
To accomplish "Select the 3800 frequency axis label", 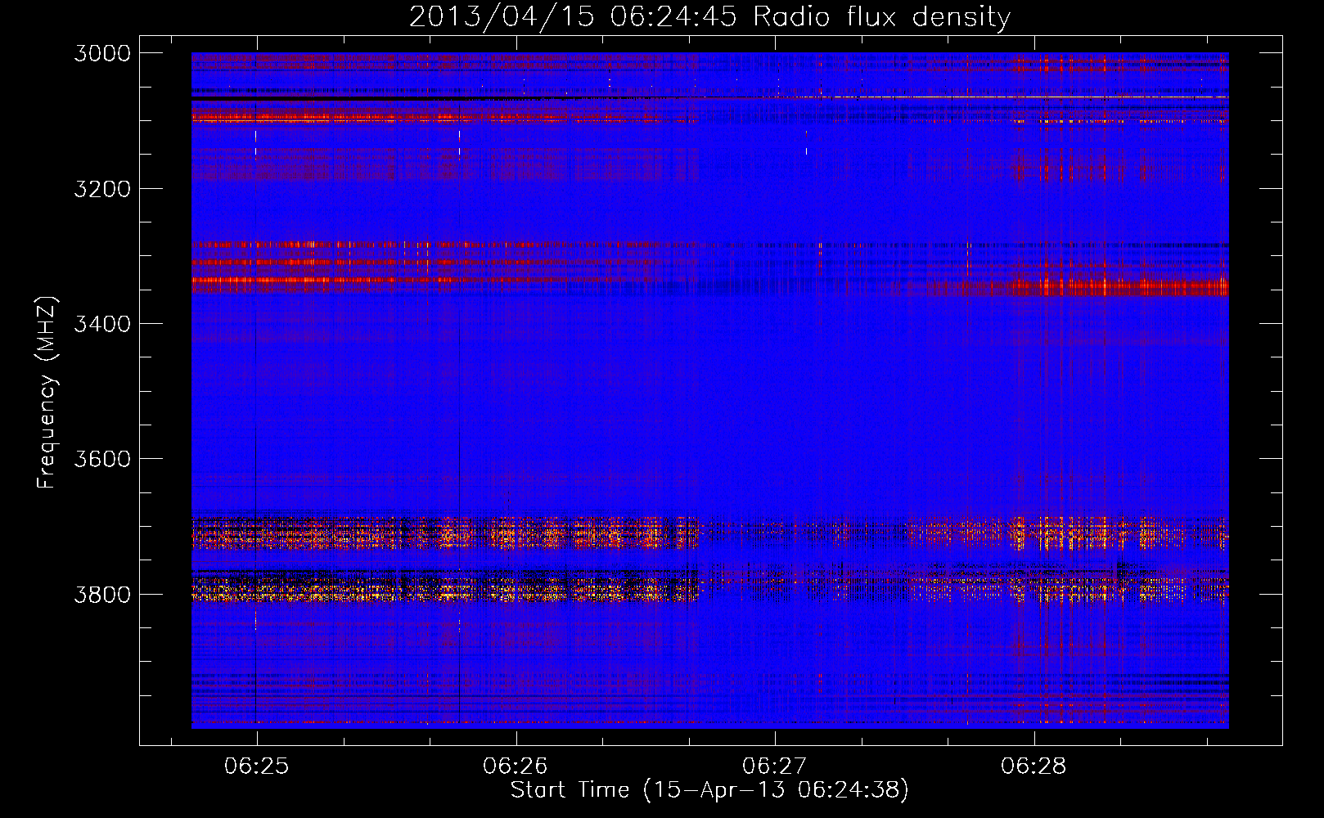I will pos(101,594).
